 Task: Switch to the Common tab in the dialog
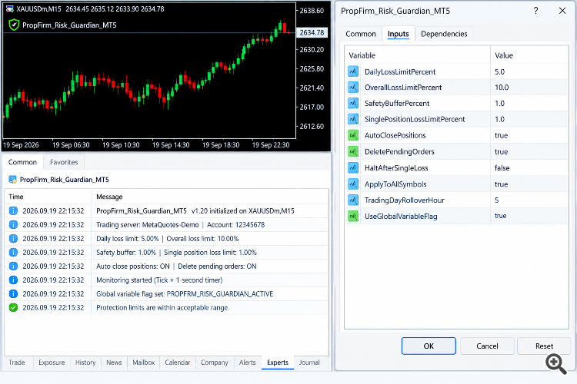tap(361, 34)
